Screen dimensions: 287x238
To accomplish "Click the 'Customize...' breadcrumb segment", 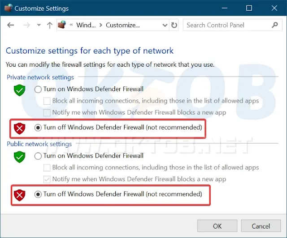I will tap(122, 25).
